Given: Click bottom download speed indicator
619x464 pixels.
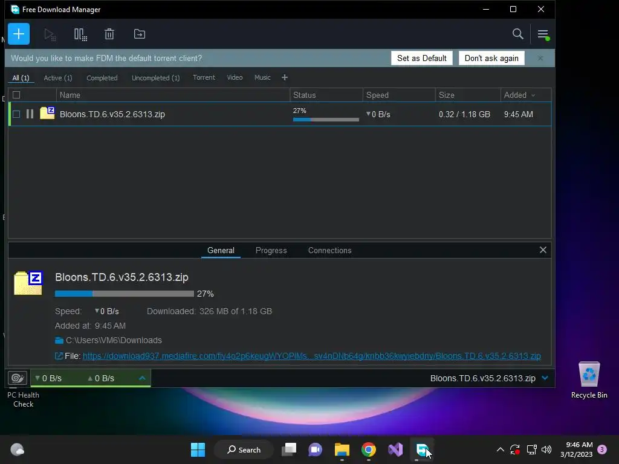Looking at the screenshot, I should pyautogui.click(x=48, y=378).
